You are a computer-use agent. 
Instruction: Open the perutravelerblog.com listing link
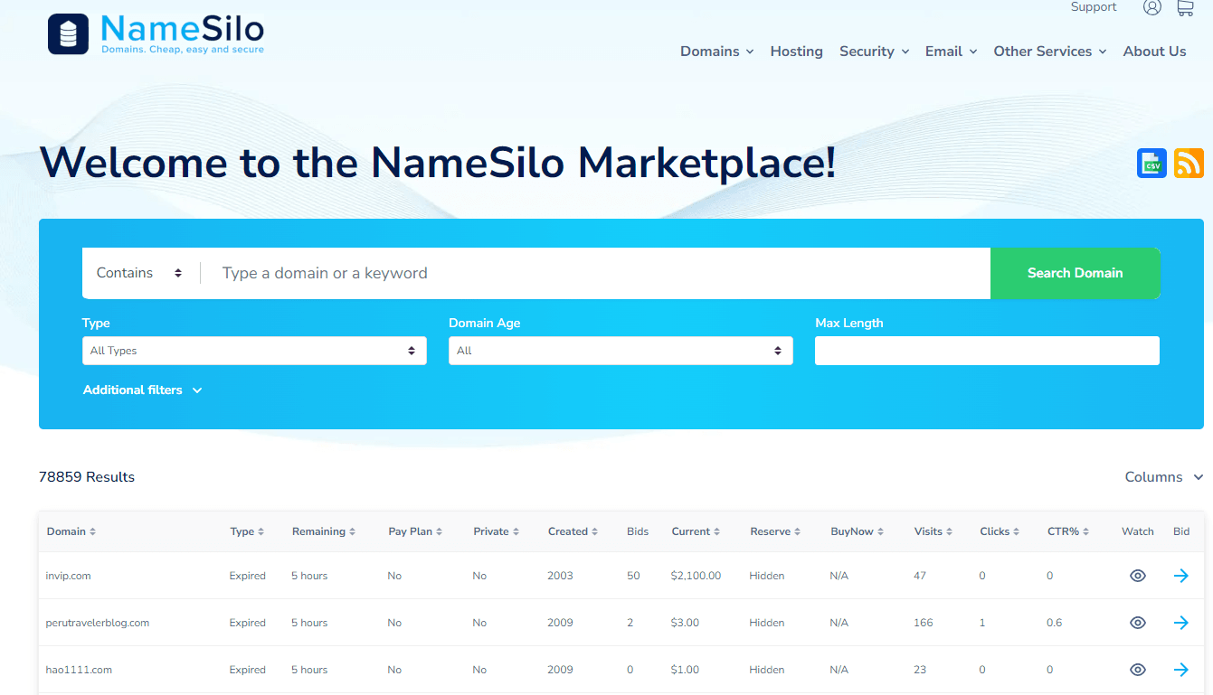(97, 622)
